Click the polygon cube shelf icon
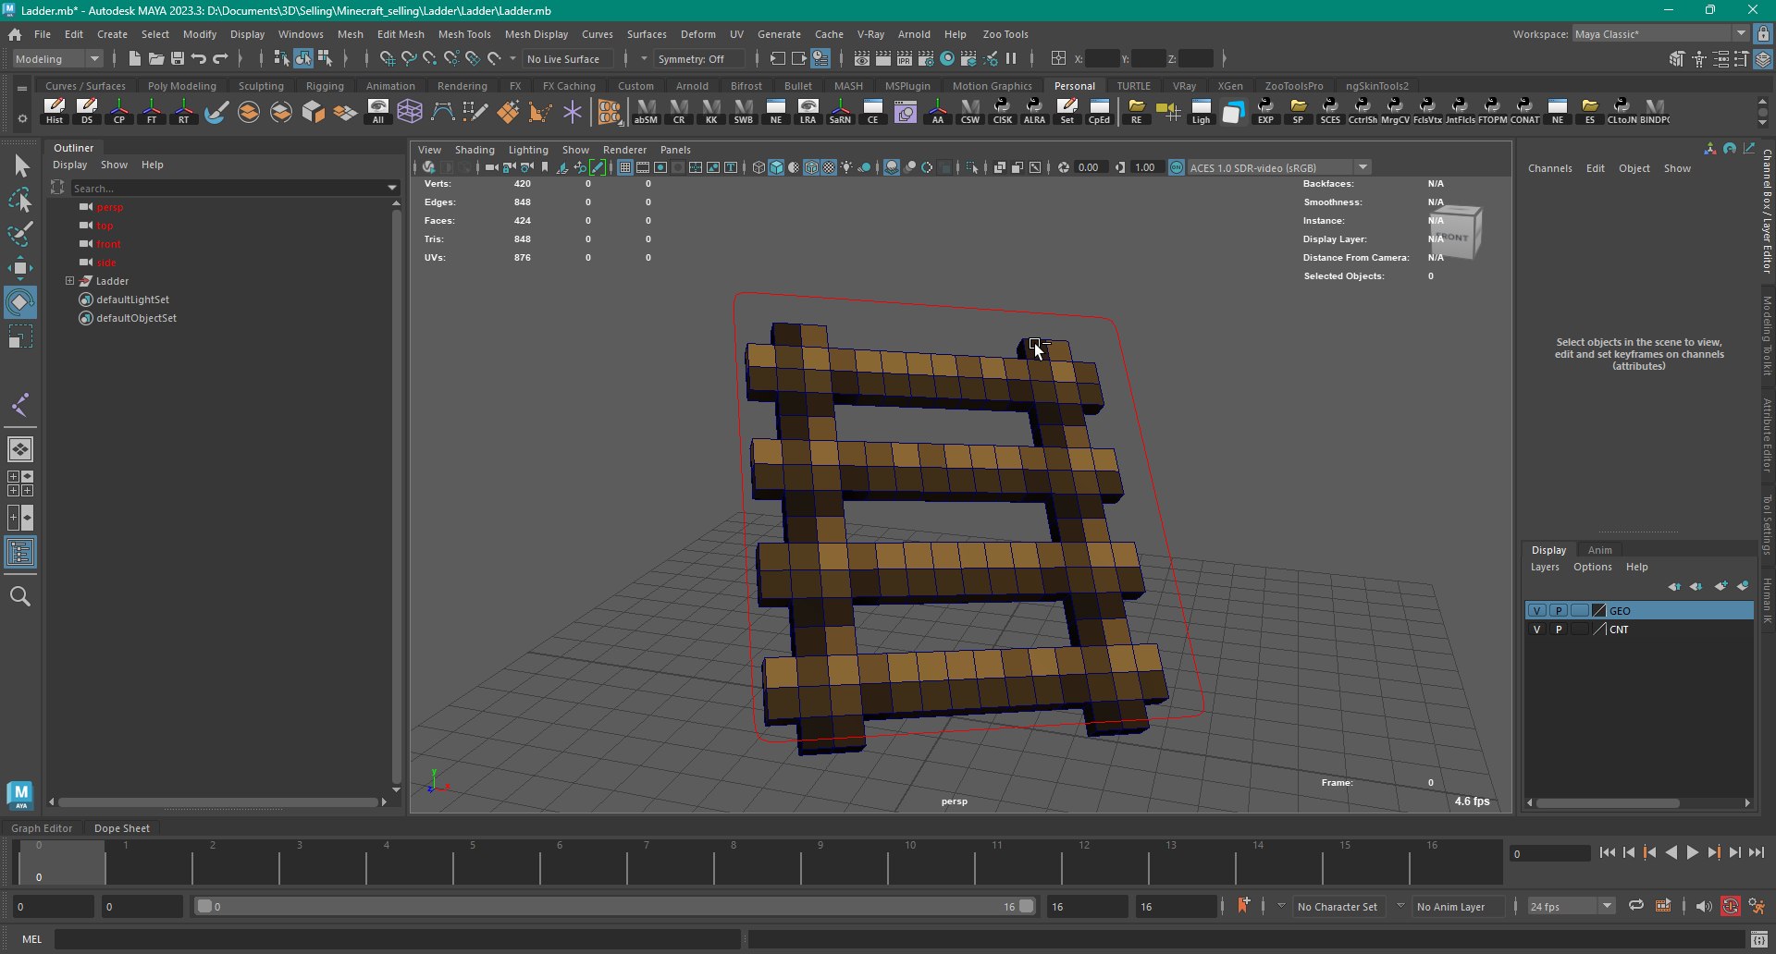 (x=313, y=111)
